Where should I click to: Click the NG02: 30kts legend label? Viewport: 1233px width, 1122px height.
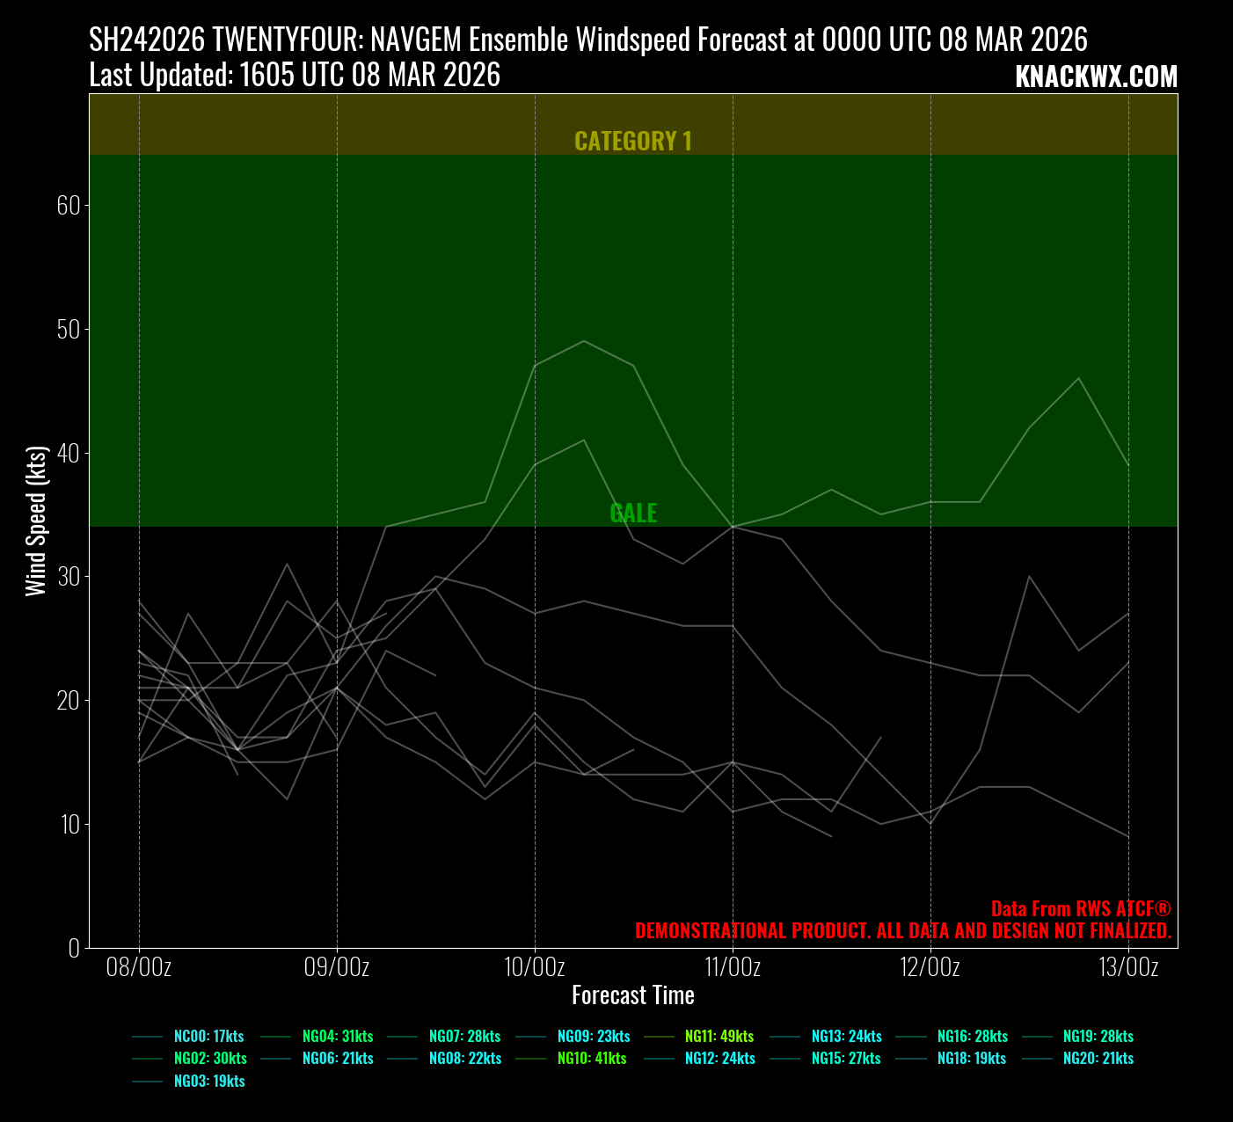tap(210, 1059)
